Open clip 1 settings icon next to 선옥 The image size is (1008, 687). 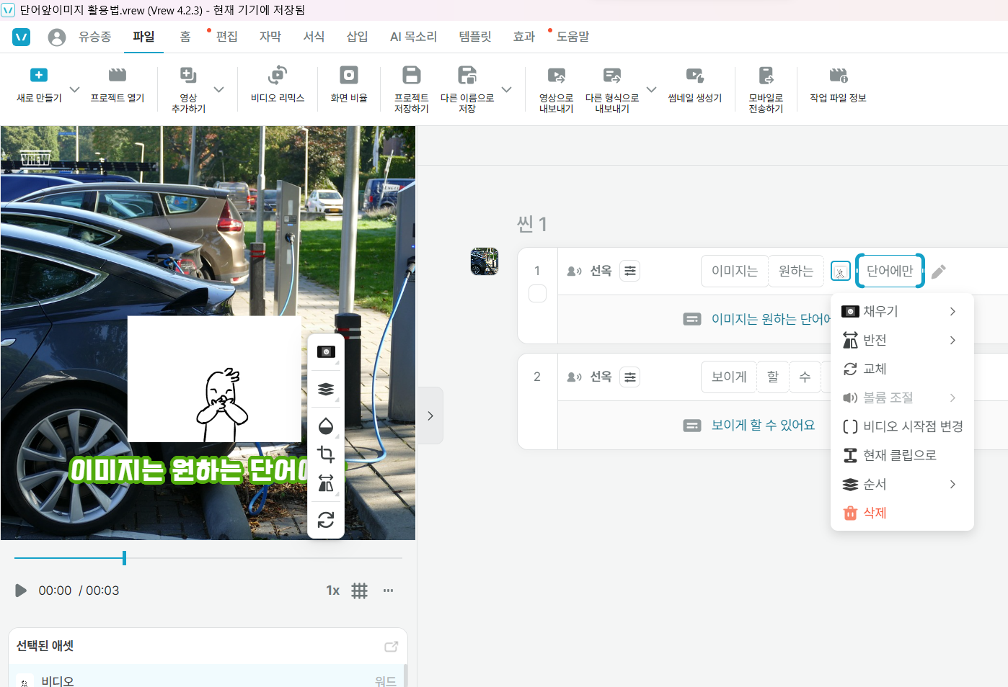coord(630,271)
